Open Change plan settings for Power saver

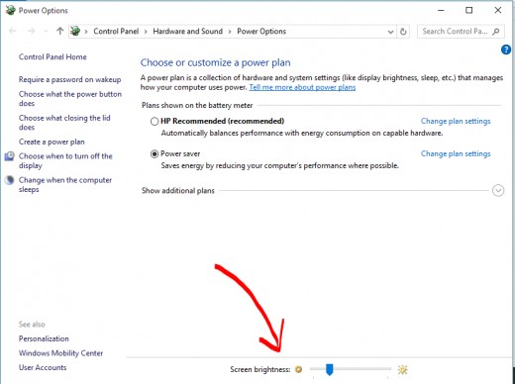456,153
